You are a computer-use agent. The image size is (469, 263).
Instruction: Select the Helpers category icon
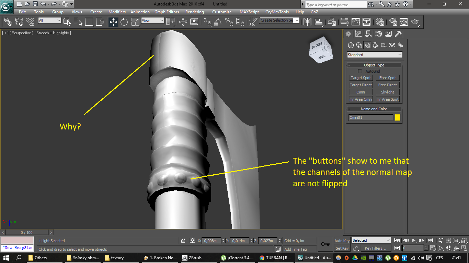coord(384,45)
